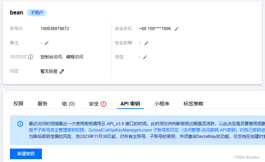Image resolution: width=265 pixels, height=162 pixels.
Task: Click the 标签 label
Action: [14, 71]
